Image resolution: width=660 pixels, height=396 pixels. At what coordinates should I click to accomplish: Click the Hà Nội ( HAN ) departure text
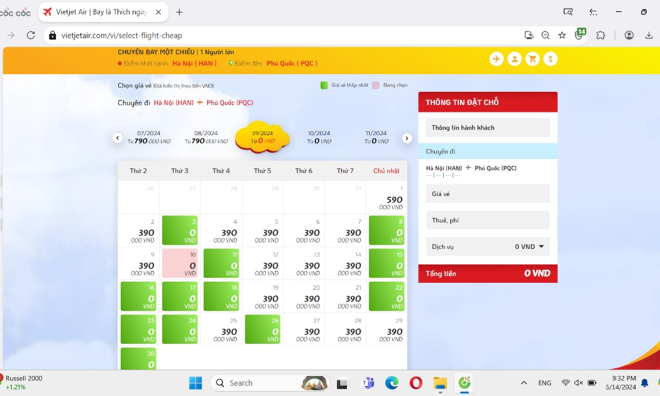coord(194,63)
